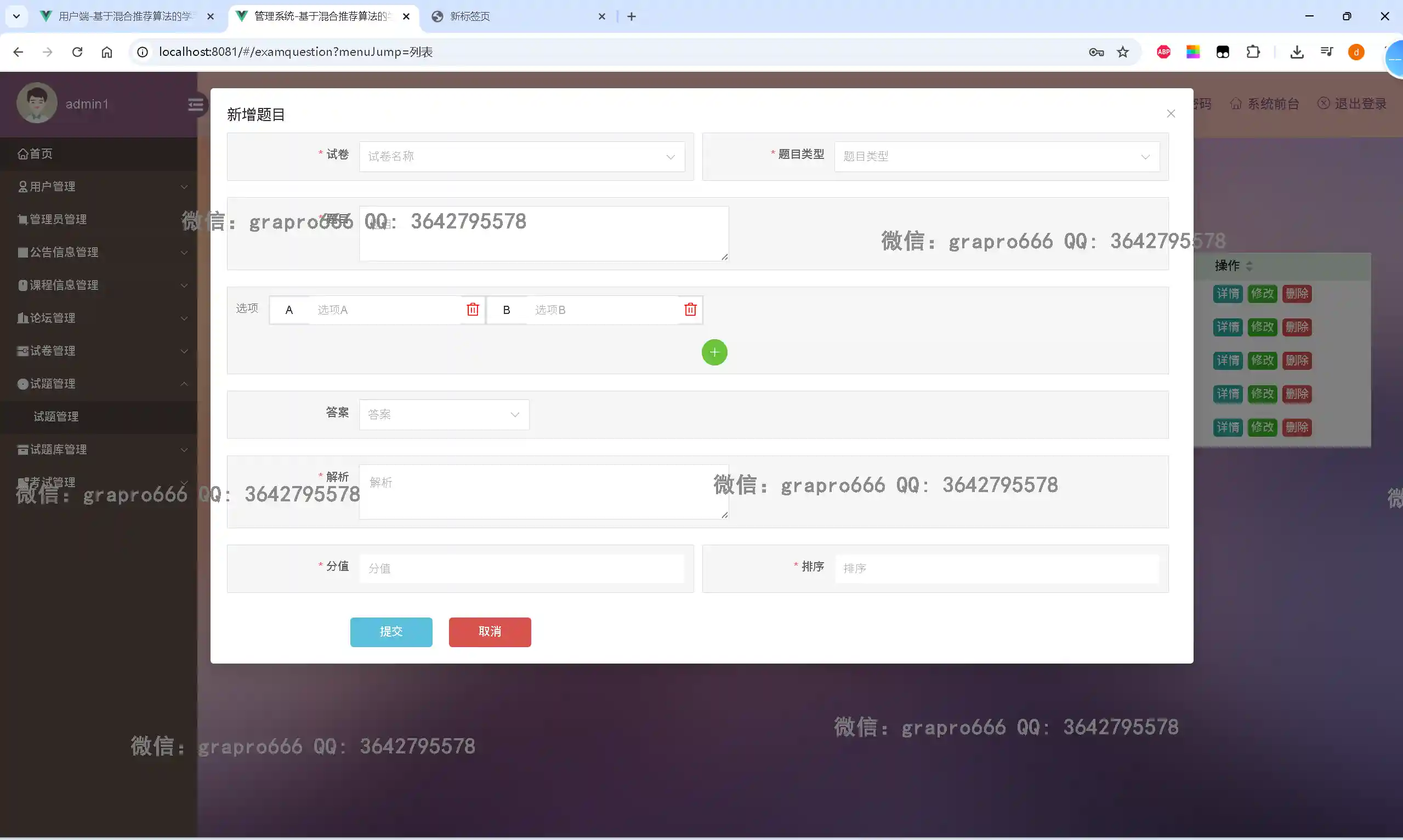This screenshot has height=840, width=1403.
Task: Click green plus to add option
Action: tap(714, 353)
